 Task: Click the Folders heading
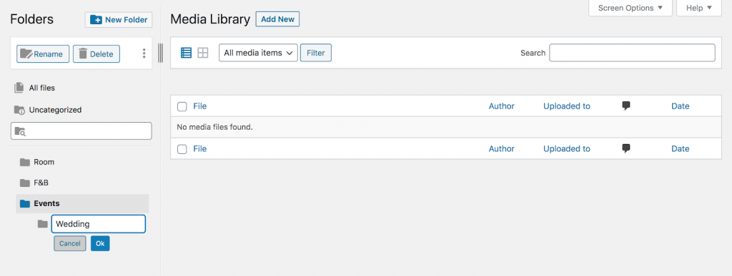(x=31, y=19)
